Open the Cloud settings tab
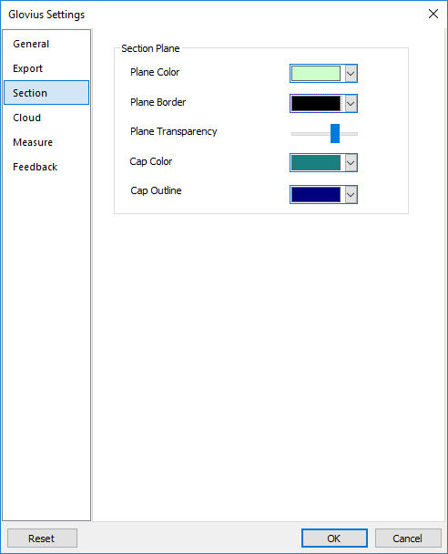 (46, 118)
